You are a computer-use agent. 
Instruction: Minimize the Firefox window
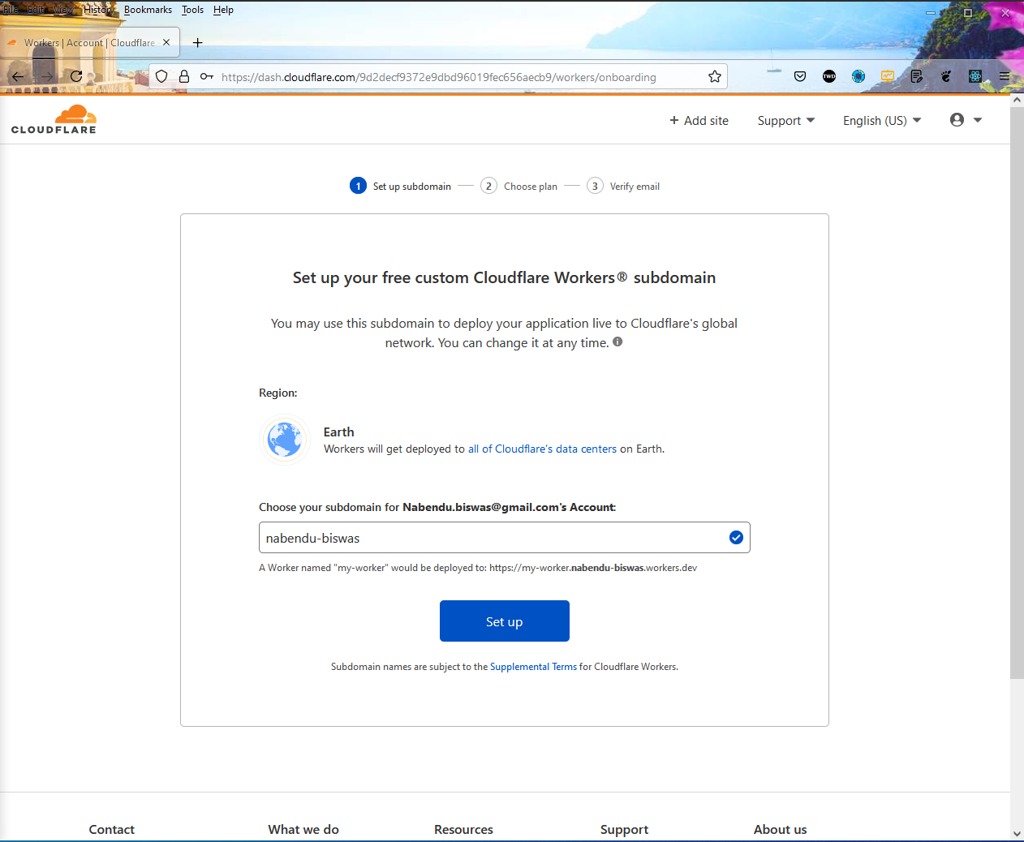(931, 12)
